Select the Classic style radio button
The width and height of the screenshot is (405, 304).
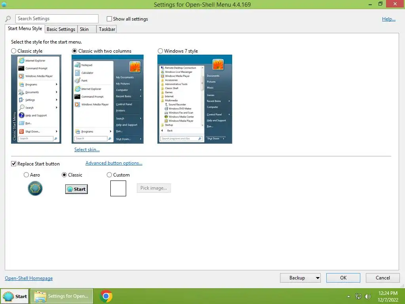click(x=14, y=51)
